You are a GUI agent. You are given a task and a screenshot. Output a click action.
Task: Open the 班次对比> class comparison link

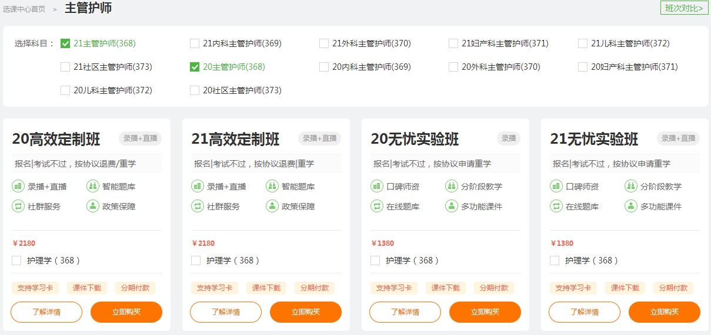(684, 8)
